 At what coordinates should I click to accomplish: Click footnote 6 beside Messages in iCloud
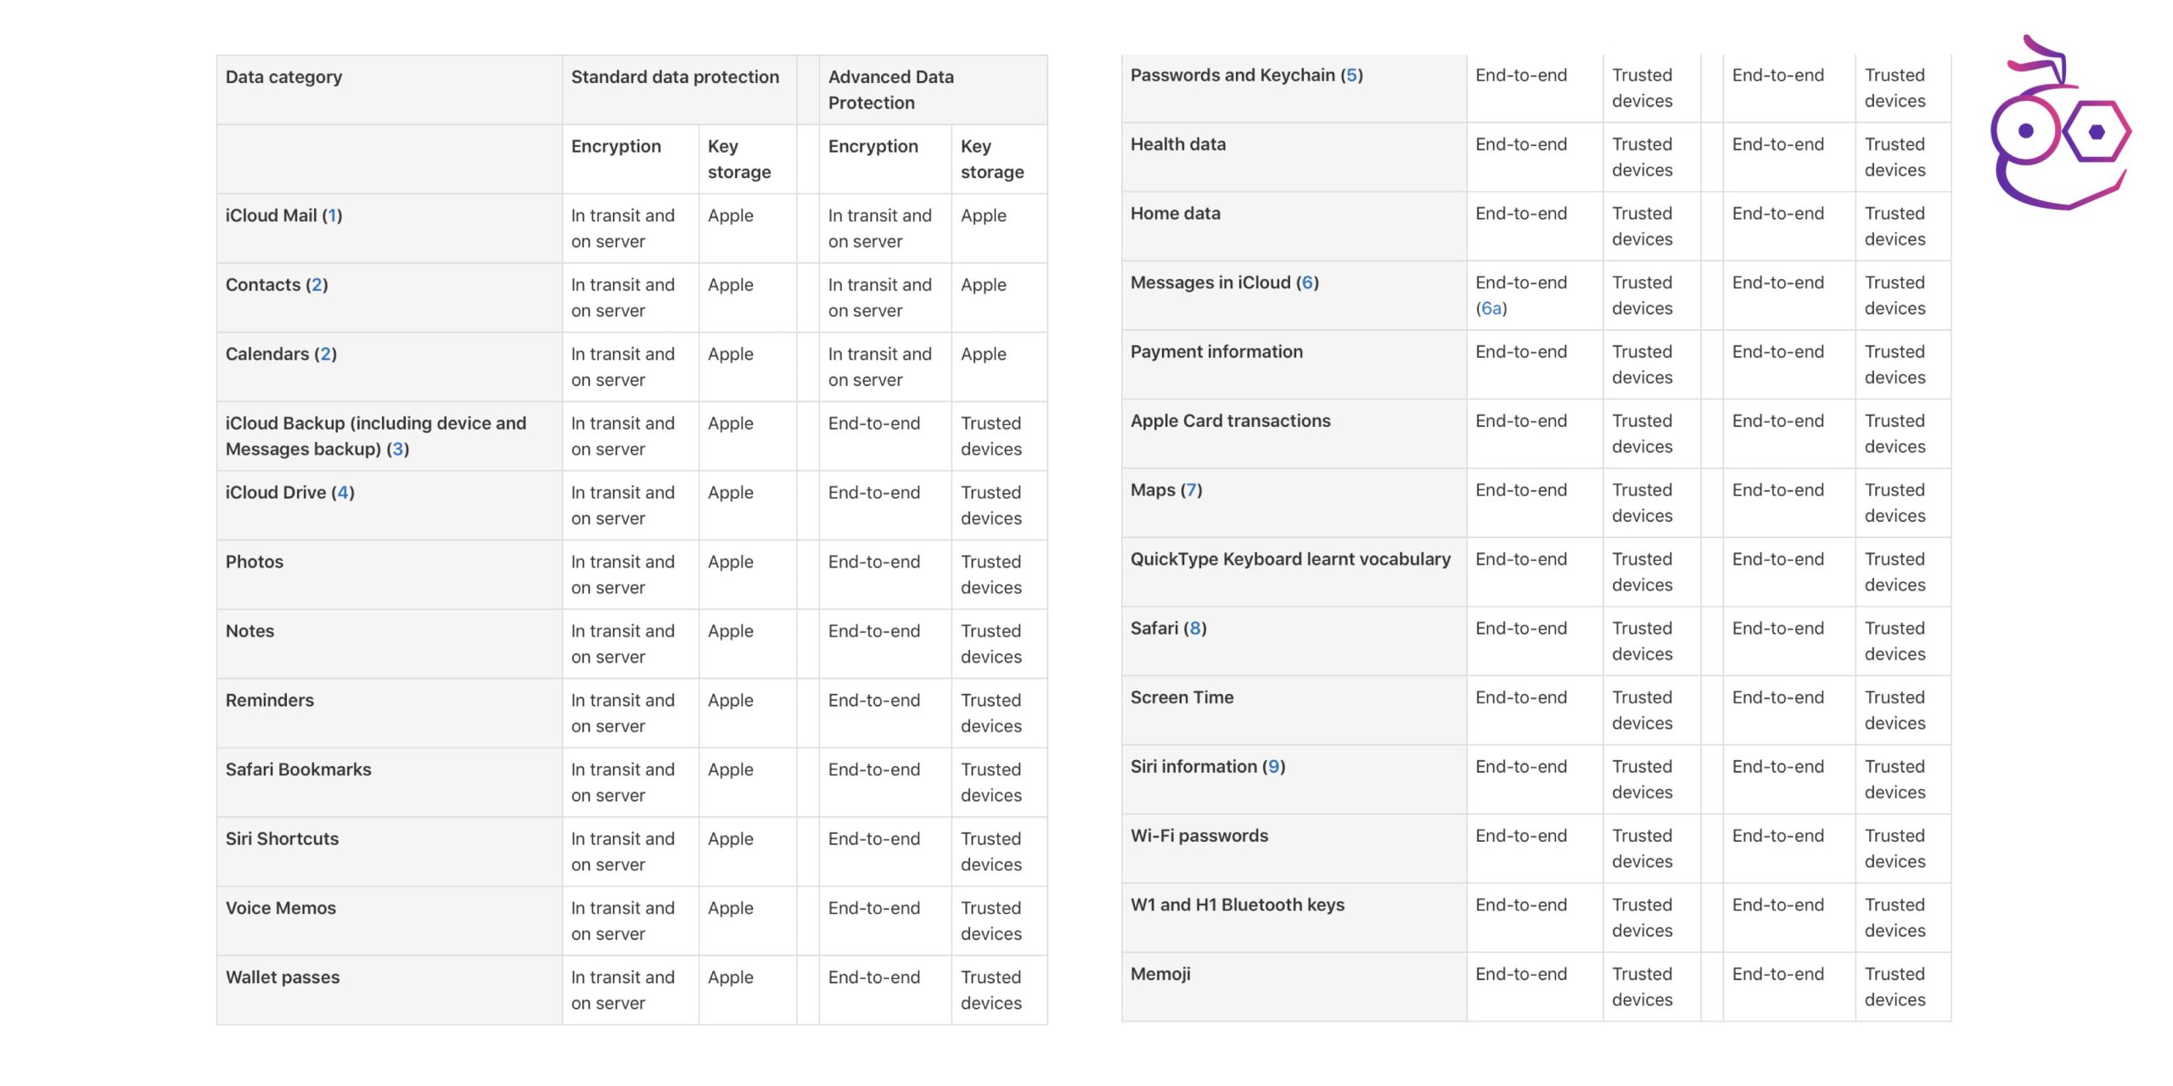point(1307,283)
